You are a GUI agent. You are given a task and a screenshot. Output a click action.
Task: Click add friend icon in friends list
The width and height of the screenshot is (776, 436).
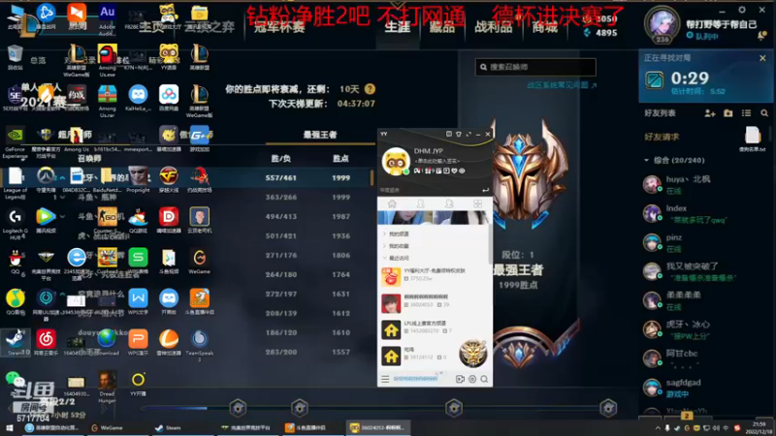tap(710, 113)
